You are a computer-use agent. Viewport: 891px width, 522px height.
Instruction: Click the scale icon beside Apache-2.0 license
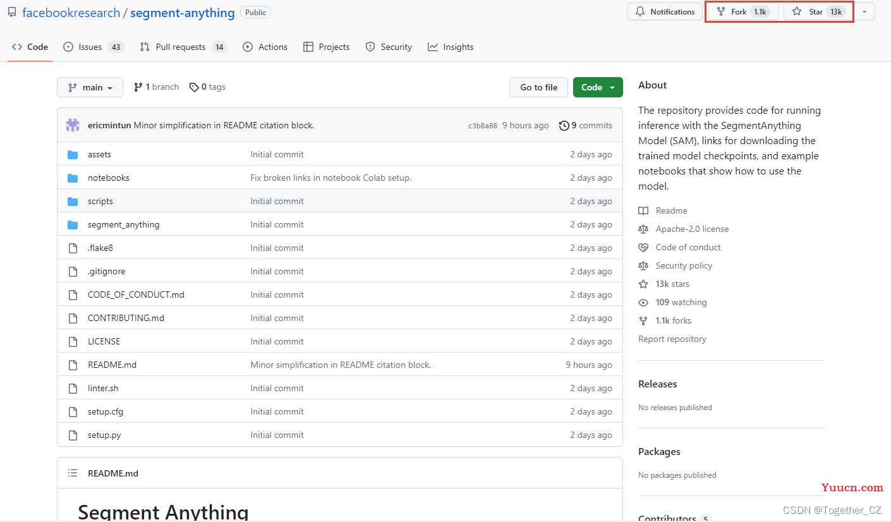click(643, 229)
